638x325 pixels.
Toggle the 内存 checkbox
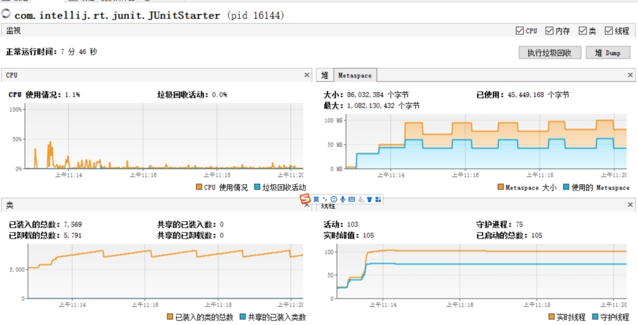coord(549,31)
